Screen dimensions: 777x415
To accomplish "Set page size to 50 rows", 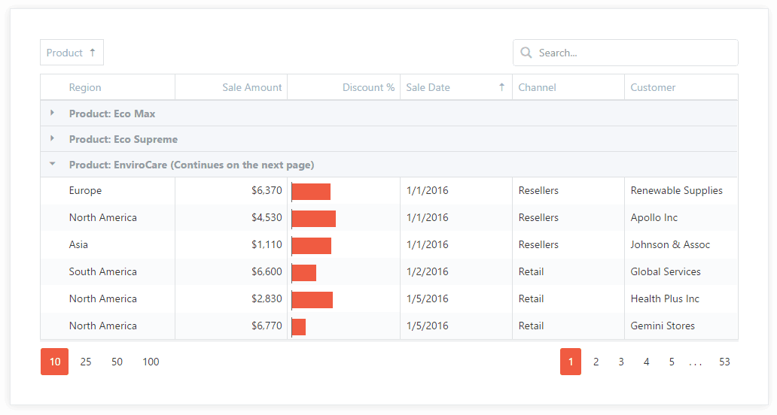I will (x=117, y=362).
